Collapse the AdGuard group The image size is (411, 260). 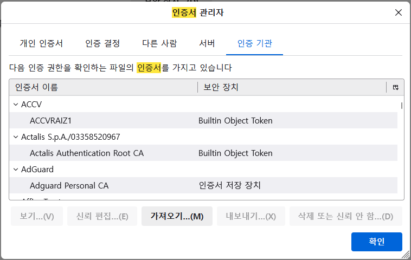pyautogui.click(x=16, y=170)
